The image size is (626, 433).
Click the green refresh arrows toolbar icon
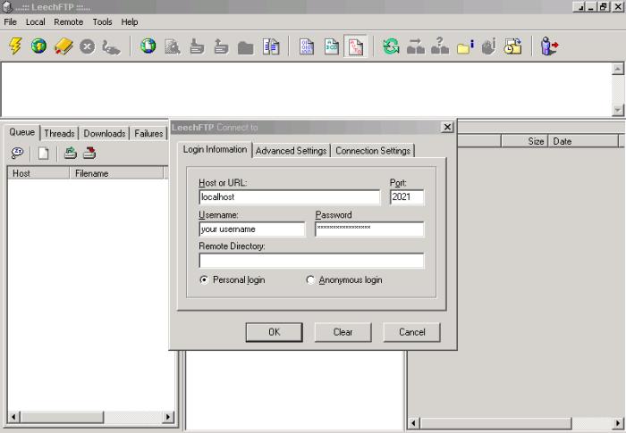click(x=391, y=46)
